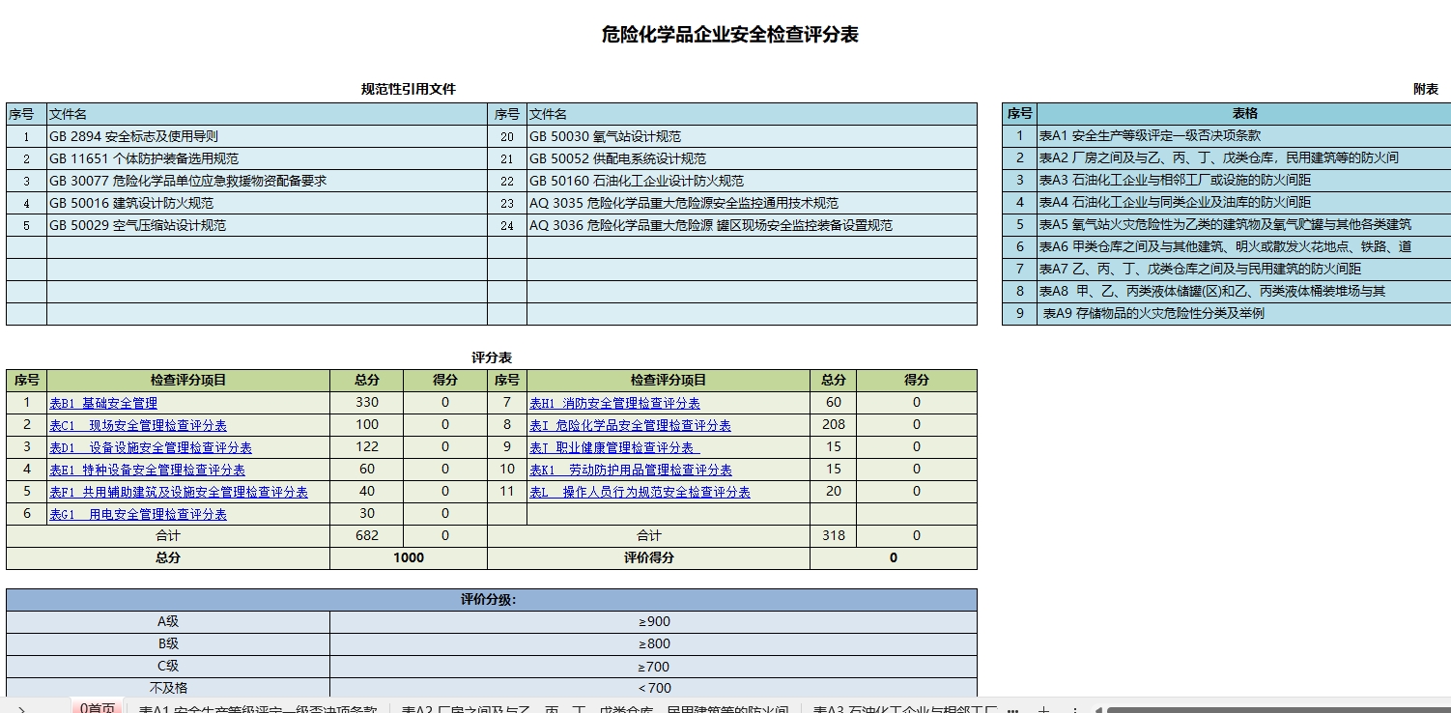Select the 不及格 grade cell

tap(168, 688)
